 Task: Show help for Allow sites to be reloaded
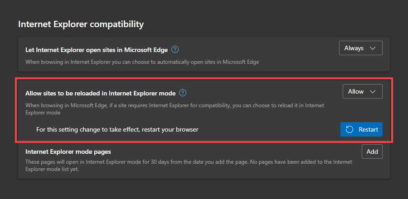tap(183, 93)
